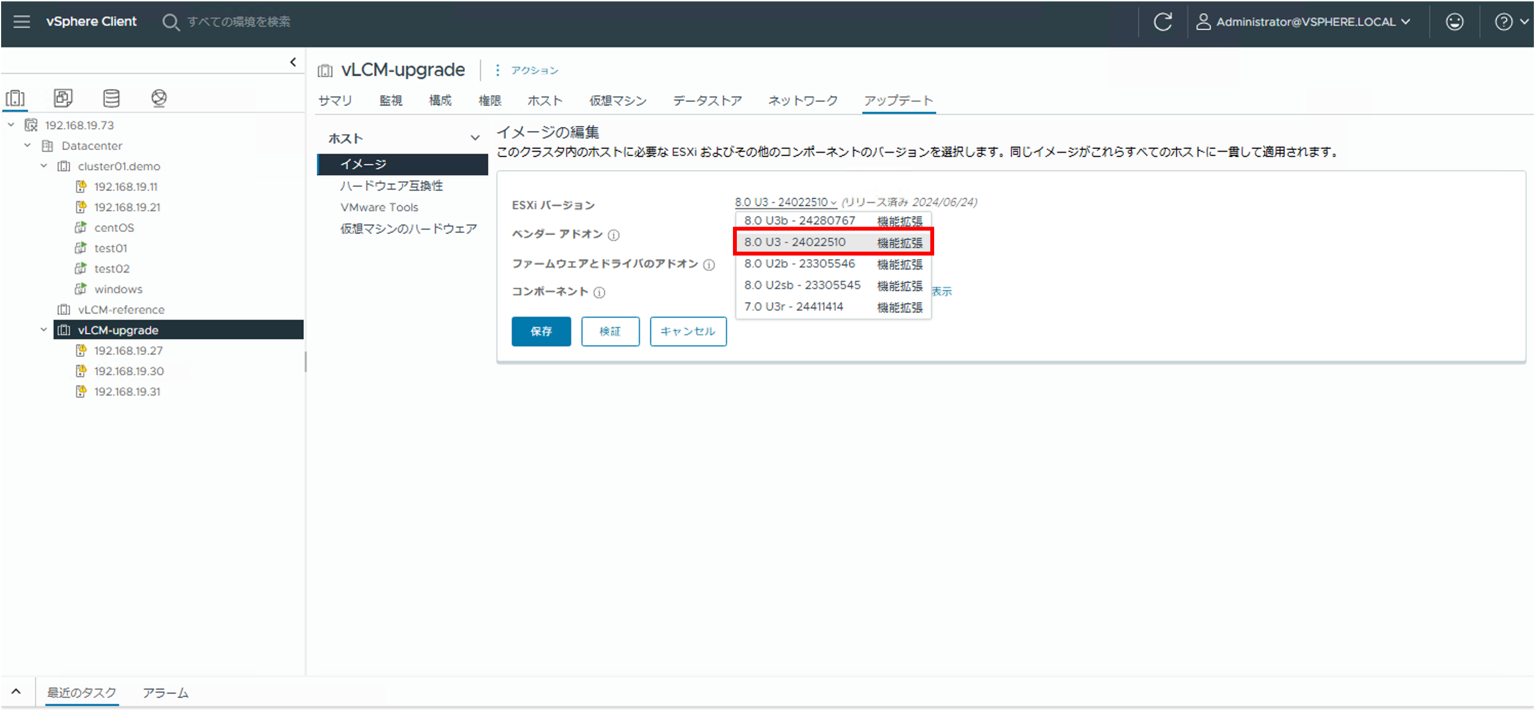Collapse the left navigation panel
The width and height of the screenshot is (1535, 711).
coord(292,62)
